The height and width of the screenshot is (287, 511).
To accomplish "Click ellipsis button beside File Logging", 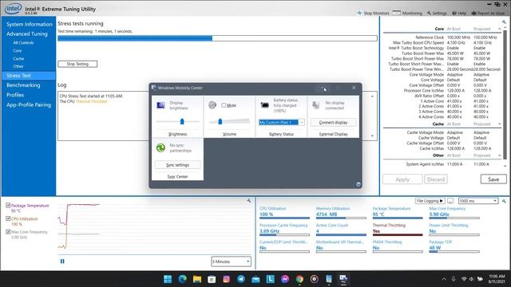I will [x=450, y=201].
